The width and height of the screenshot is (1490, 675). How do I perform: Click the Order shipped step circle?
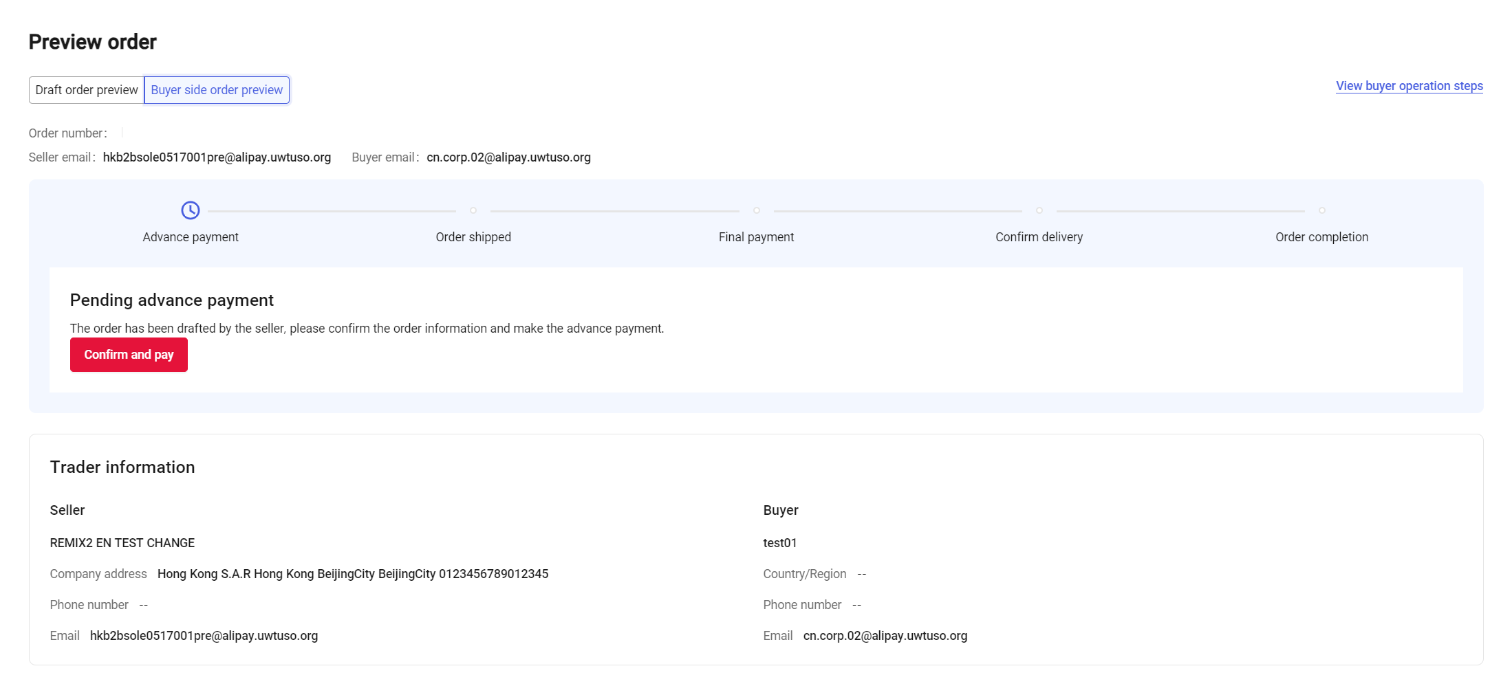click(473, 211)
